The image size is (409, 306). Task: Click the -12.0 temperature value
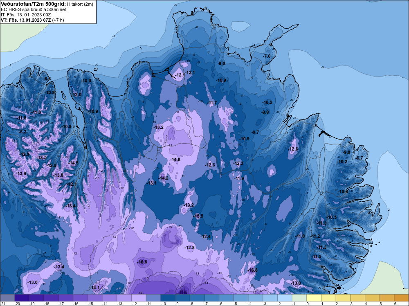(x=76, y=94)
